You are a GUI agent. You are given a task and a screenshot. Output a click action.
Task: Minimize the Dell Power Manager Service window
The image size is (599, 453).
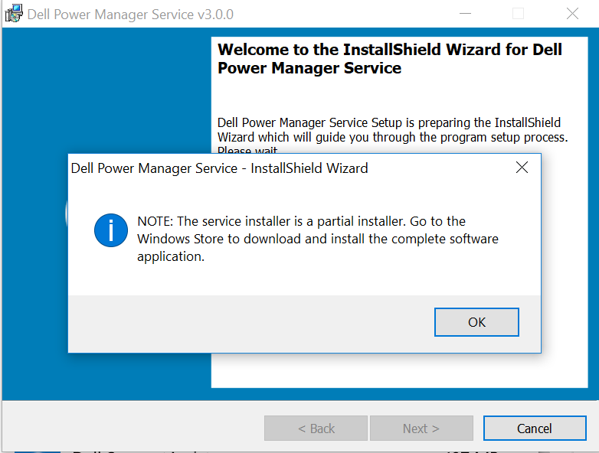coord(465,14)
